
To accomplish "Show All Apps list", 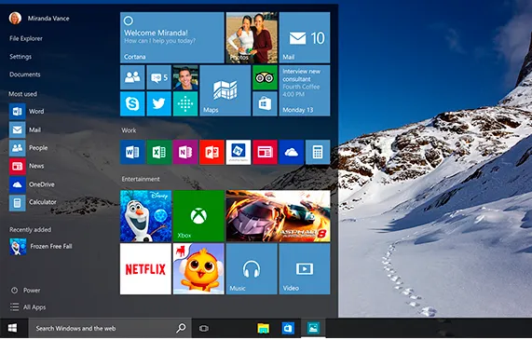I will pyautogui.click(x=28, y=307).
